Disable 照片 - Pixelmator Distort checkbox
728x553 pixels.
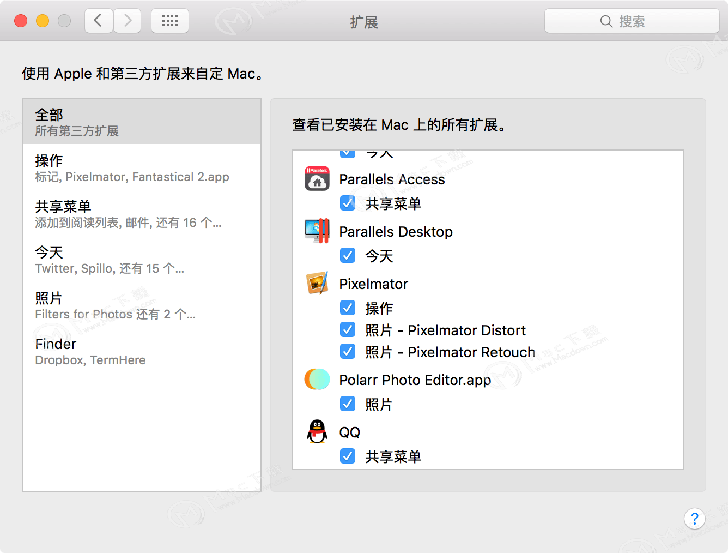tap(348, 329)
